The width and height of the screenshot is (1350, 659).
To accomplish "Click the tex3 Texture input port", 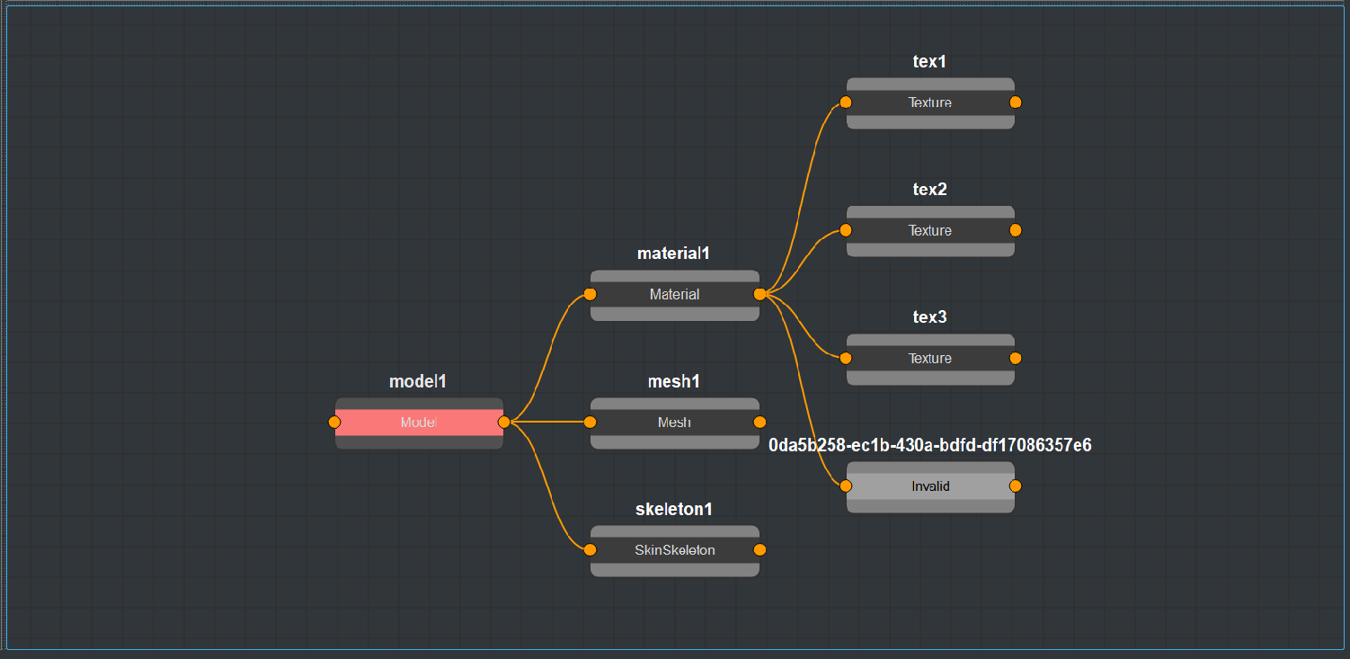I will point(846,358).
